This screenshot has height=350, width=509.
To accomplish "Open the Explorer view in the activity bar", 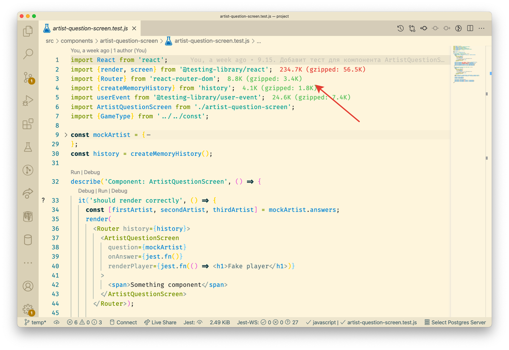I will click(28, 31).
